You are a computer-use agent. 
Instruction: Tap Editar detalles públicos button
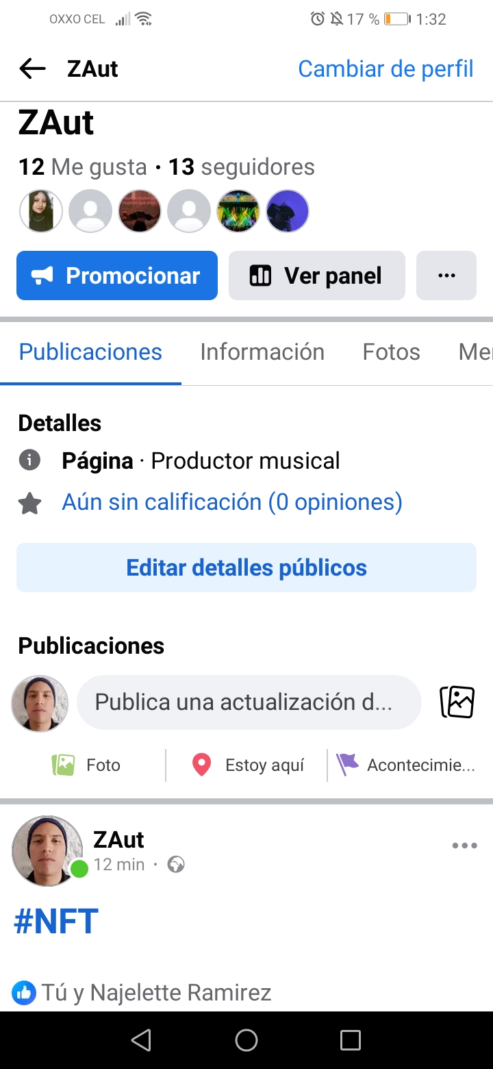point(246,567)
